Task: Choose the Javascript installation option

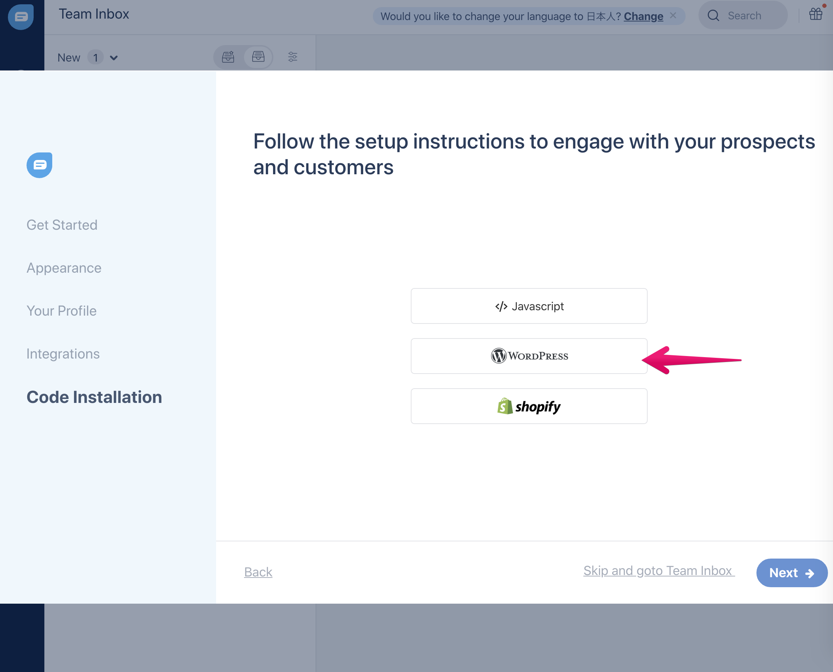Action: coord(529,306)
